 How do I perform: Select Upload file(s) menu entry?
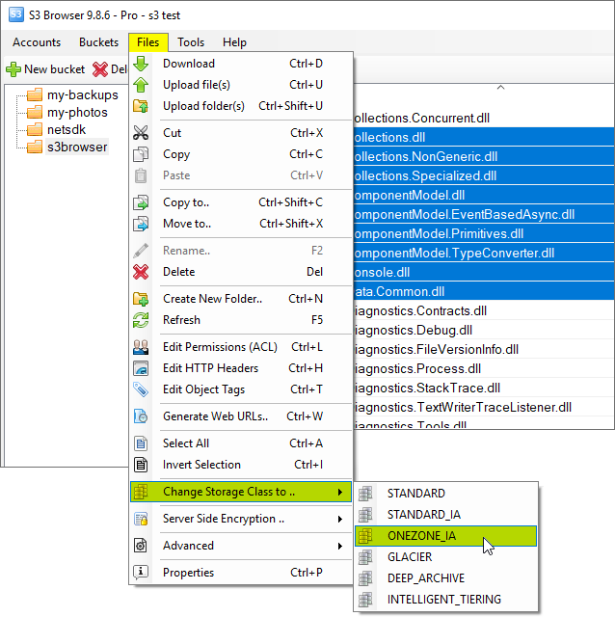pos(241,85)
